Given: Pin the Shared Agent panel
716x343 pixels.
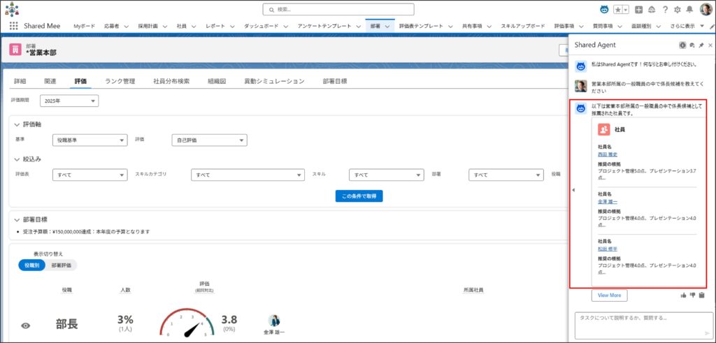Looking at the screenshot, I should coord(701,45).
